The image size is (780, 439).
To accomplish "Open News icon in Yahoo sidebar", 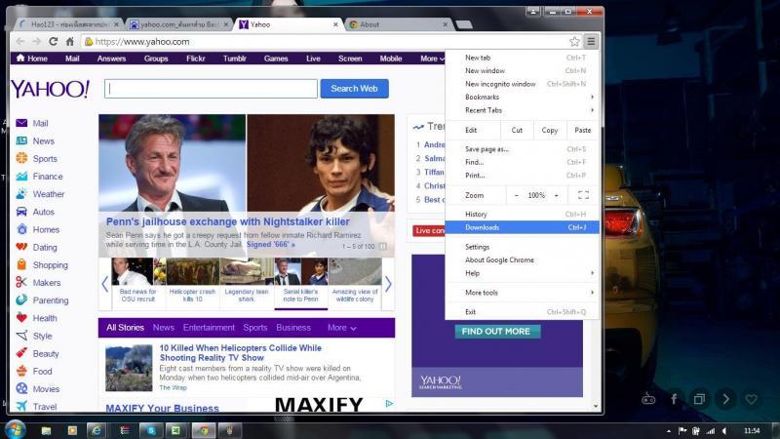I will [21, 140].
